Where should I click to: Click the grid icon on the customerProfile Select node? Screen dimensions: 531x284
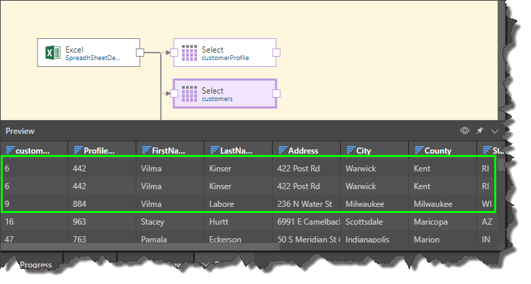[x=189, y=53]
